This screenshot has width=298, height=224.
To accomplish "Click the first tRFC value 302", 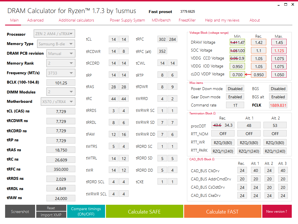I will 162,39.
